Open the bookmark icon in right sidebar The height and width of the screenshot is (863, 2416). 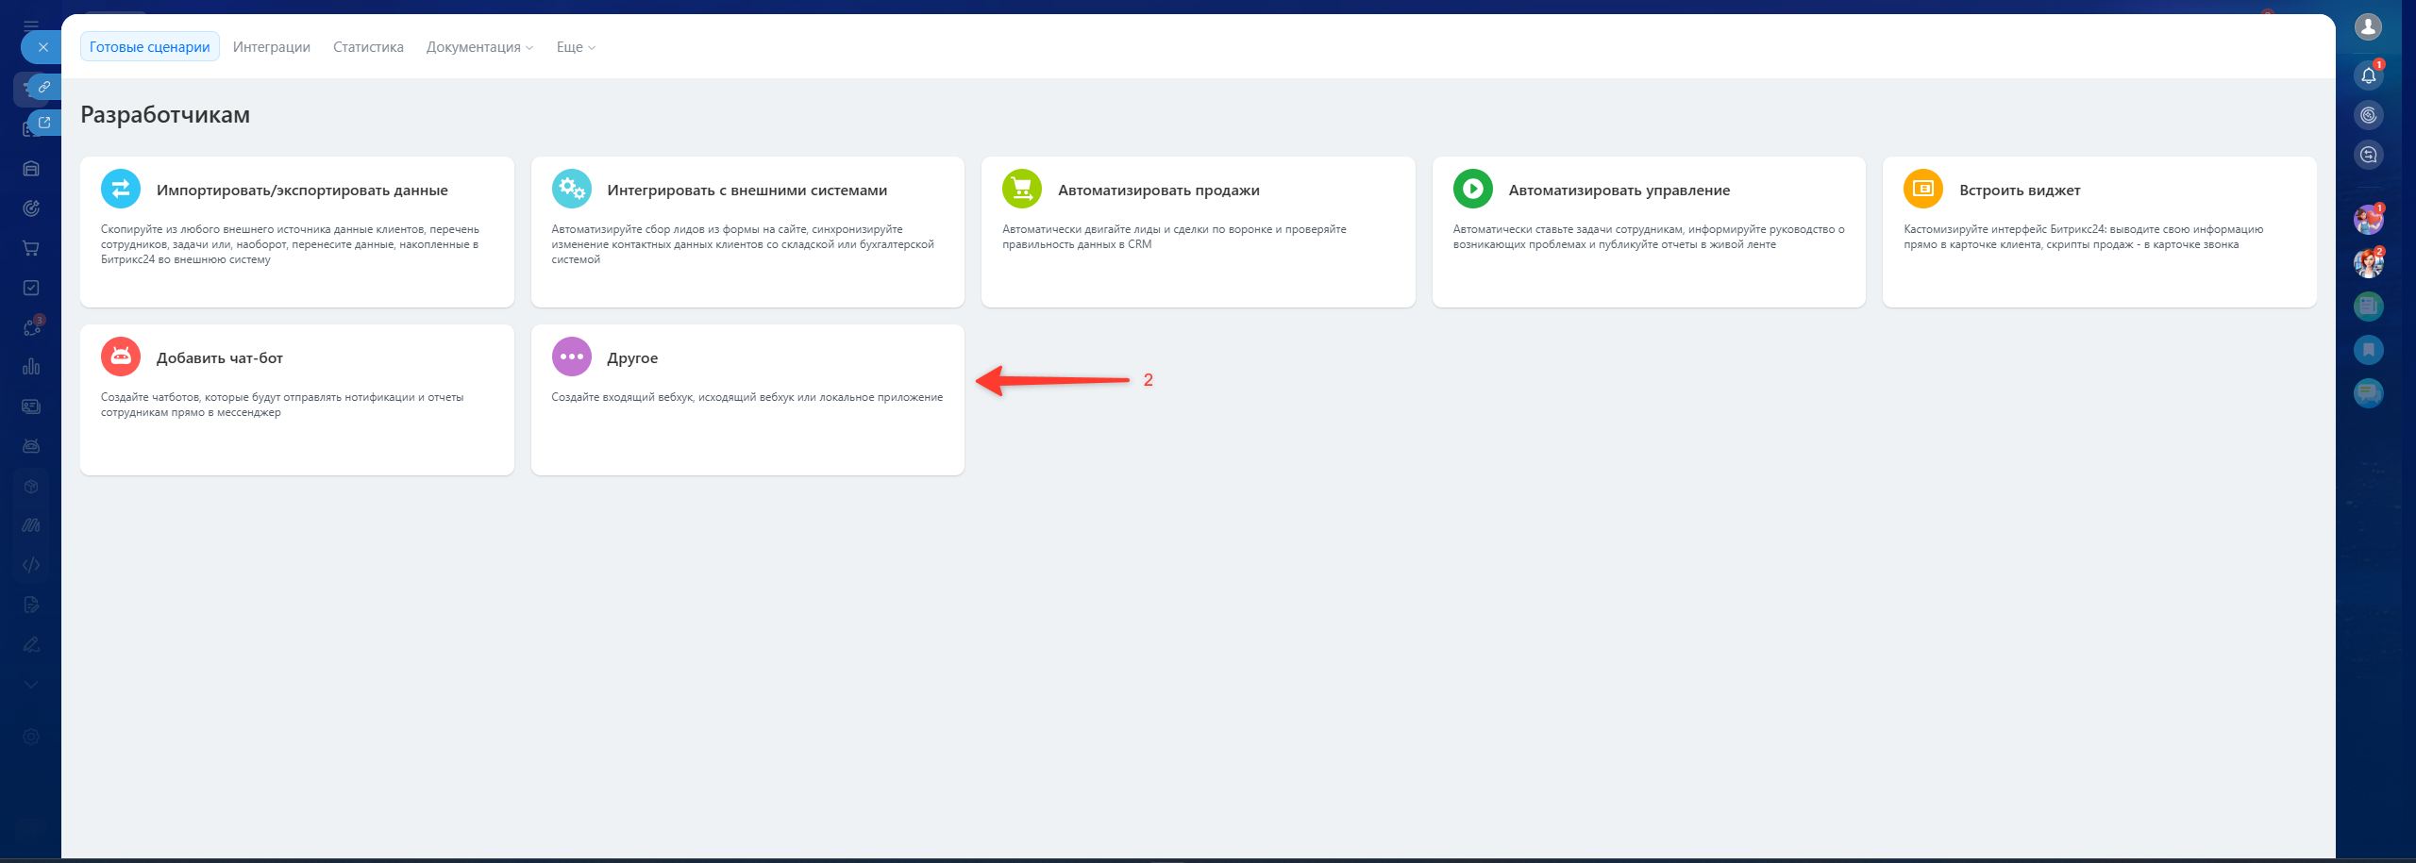2368,350
